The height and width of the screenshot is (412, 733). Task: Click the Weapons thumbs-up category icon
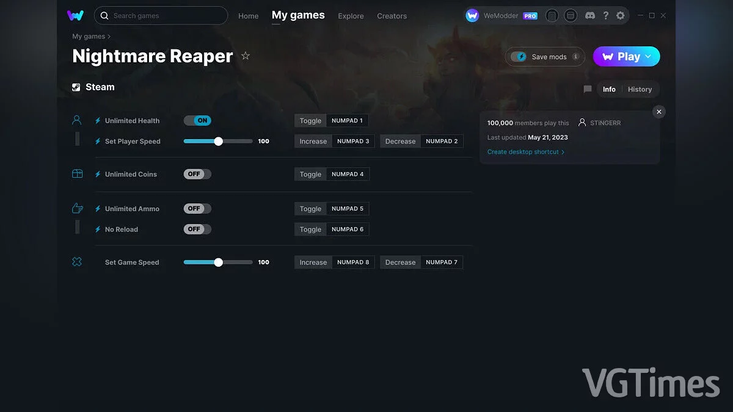coord(77,209)
